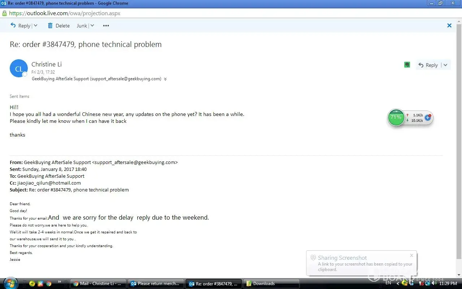Open the more actions ellipsis menu
The height and width of the screenshot is (289, 462).
[106, 26]
